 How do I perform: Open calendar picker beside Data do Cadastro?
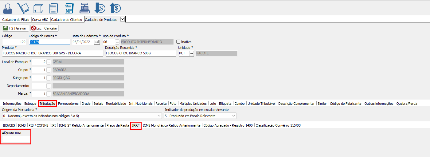[x=97, y=42]
